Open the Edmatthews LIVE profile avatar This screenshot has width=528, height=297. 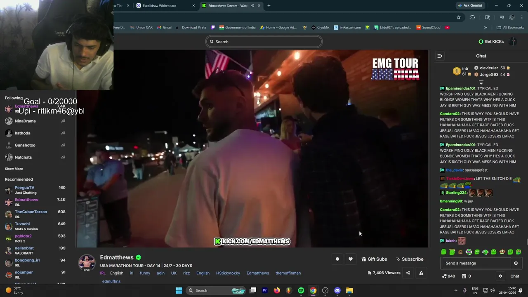coord(87,263)
